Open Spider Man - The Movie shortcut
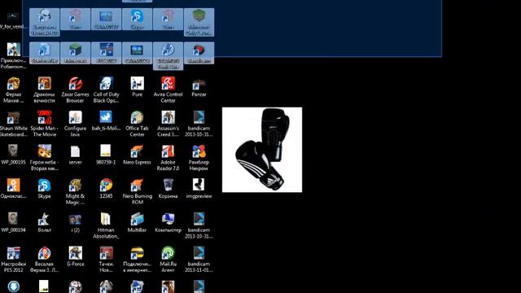The image size is (521, 293). [44, 124]
